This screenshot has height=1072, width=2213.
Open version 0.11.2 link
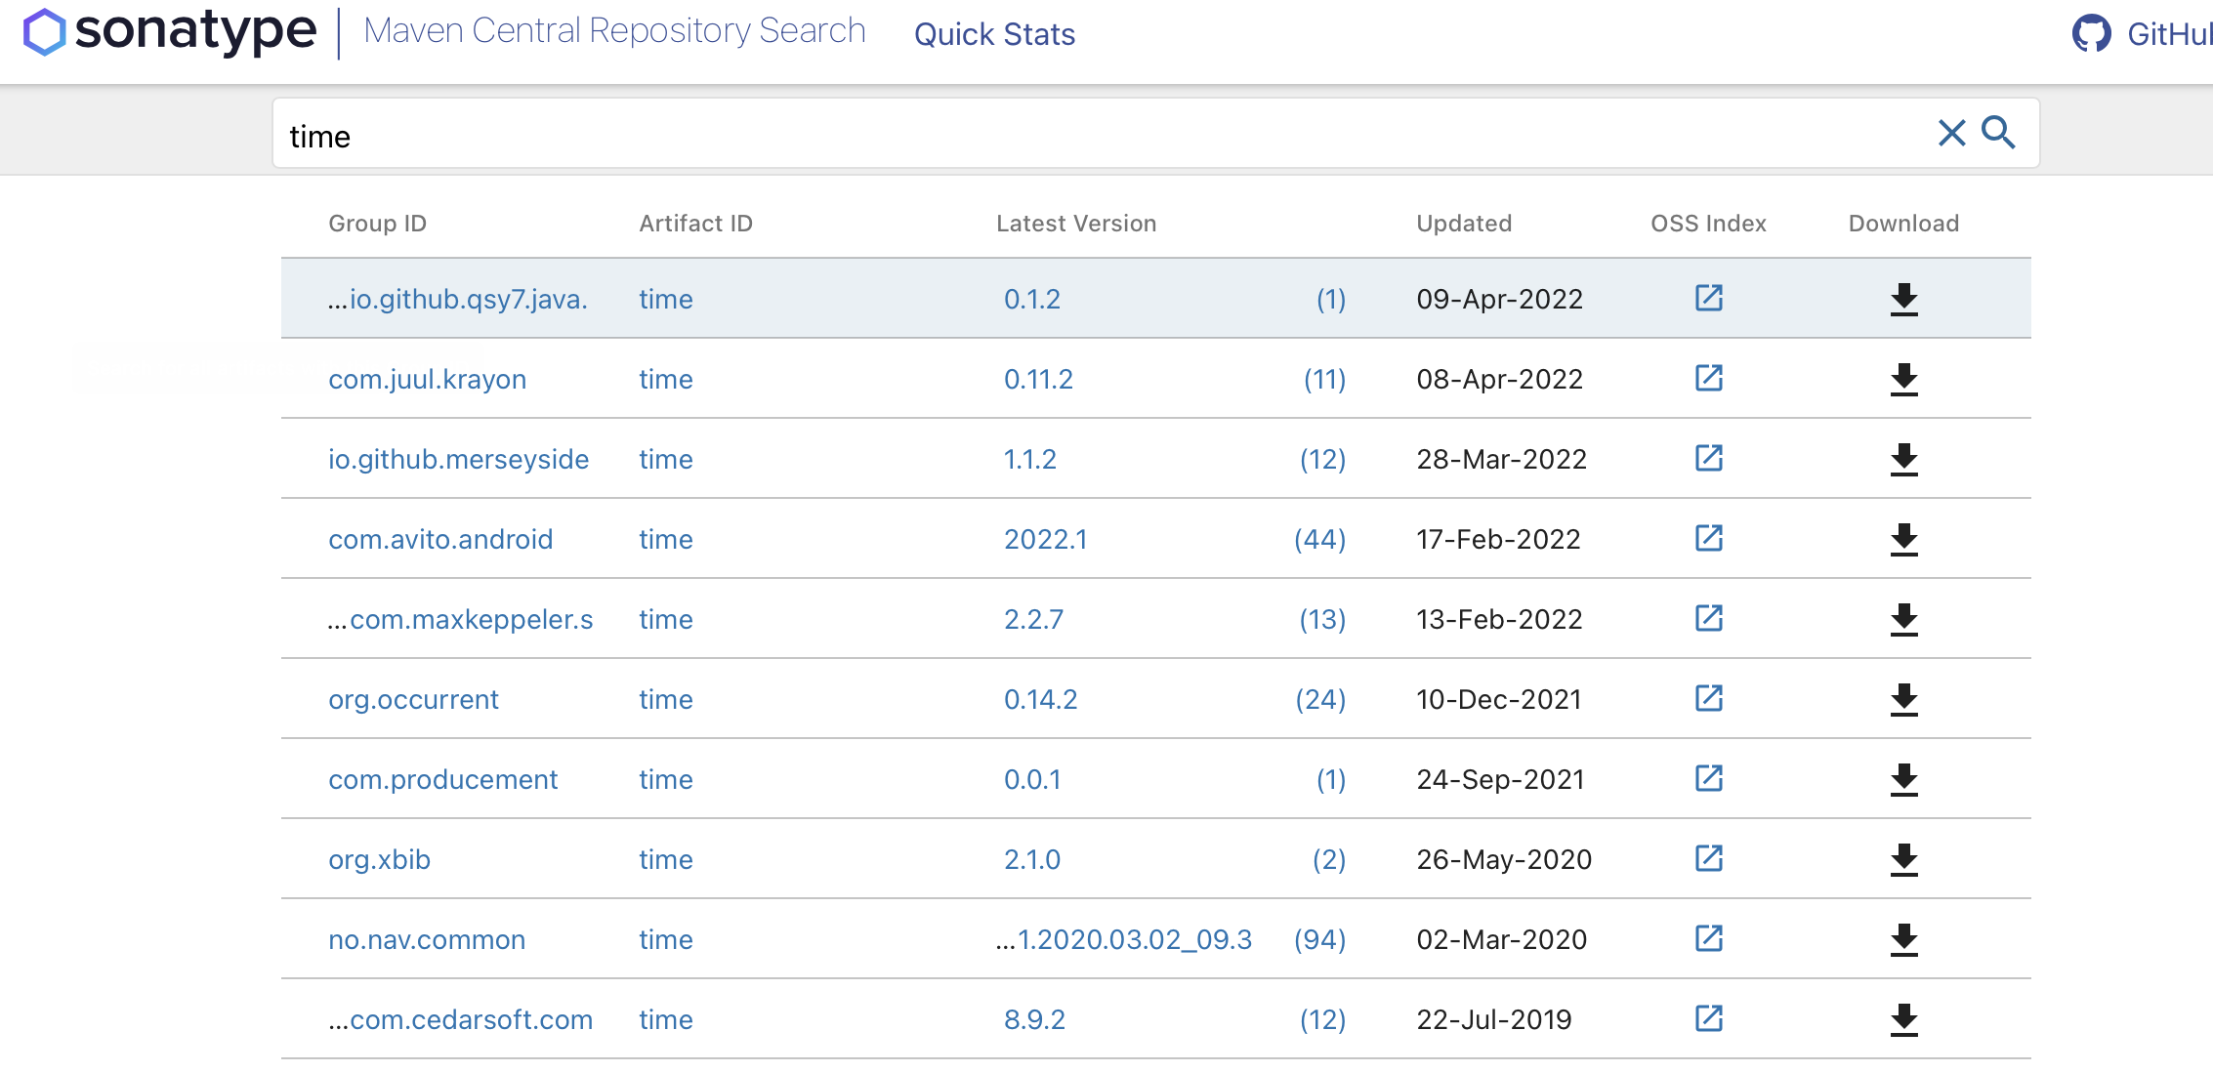pyautogui.click(x=1038, y=379)
